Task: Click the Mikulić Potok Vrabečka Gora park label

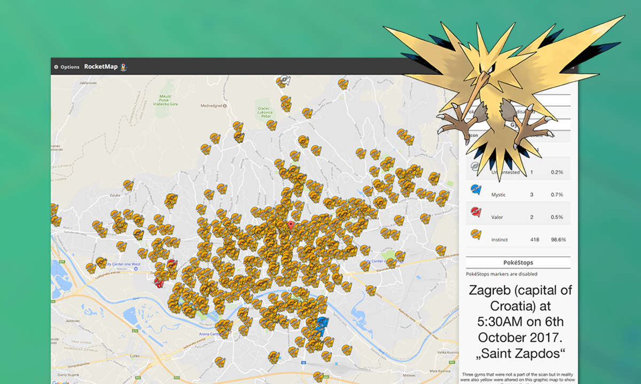Action: pos(167,101)
